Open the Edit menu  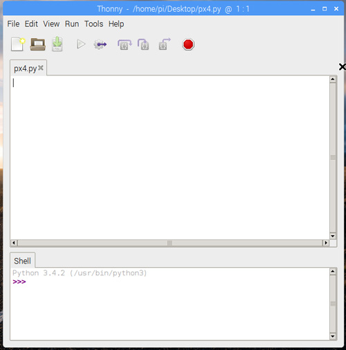click(31, 24)
